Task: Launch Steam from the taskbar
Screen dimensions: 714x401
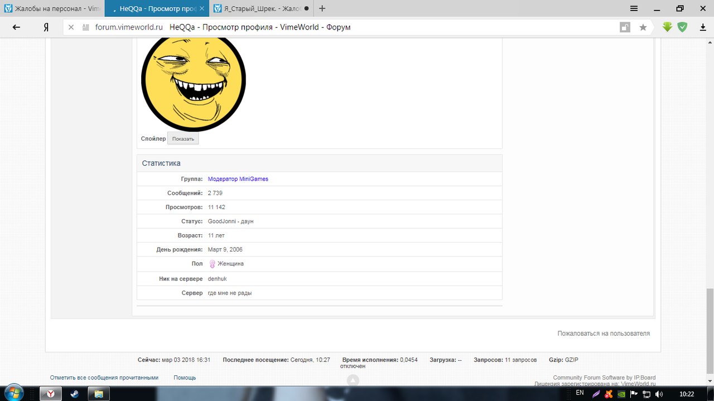Action: pyautogui.click(x=74, y=394)
